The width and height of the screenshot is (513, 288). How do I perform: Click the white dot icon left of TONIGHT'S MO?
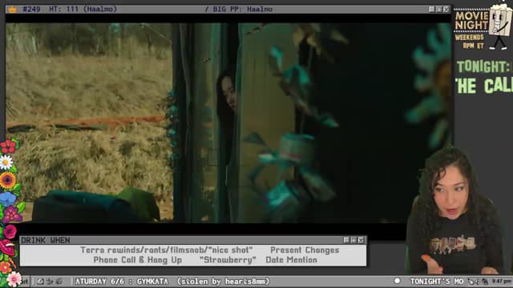(397, 281)
